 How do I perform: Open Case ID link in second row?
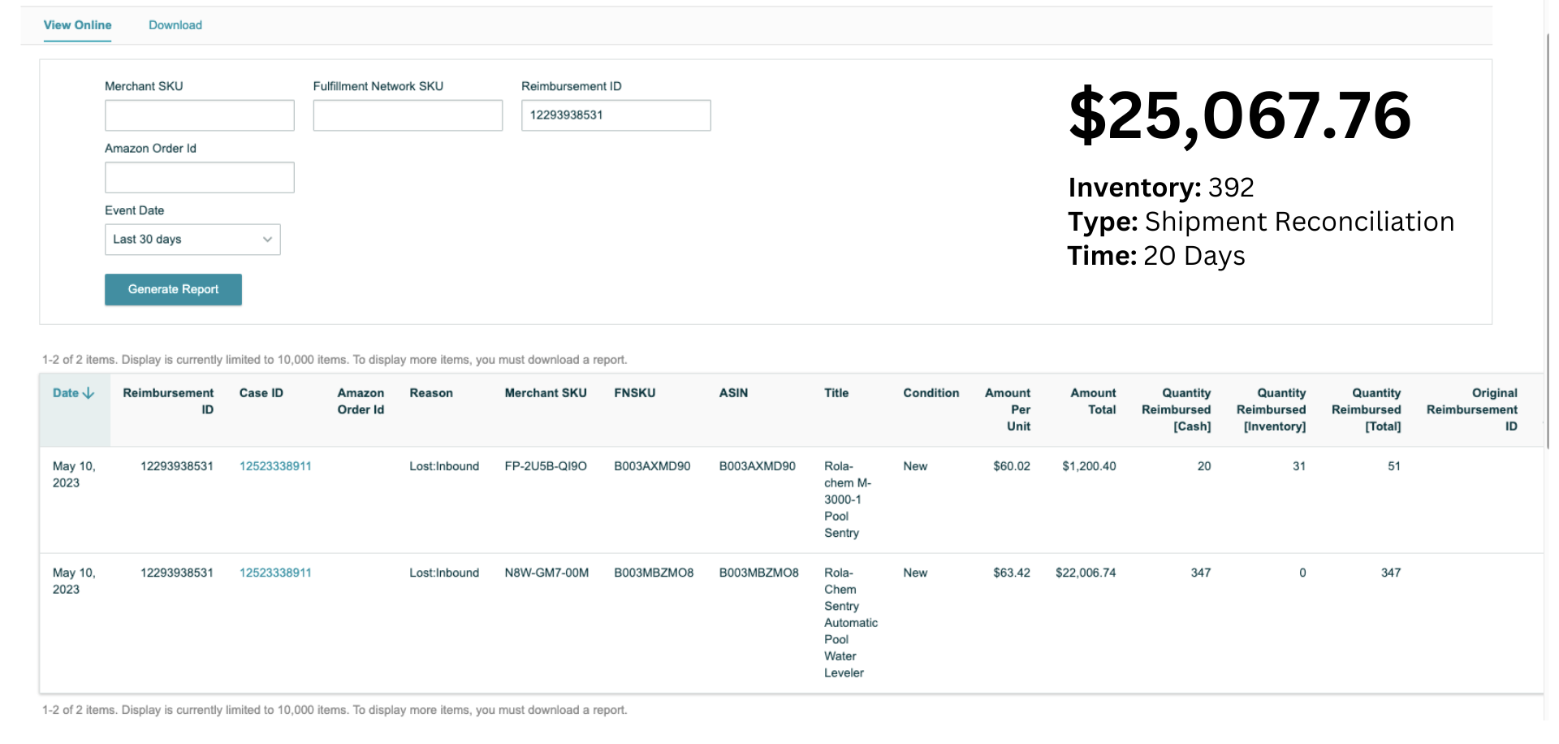[275, 573]
